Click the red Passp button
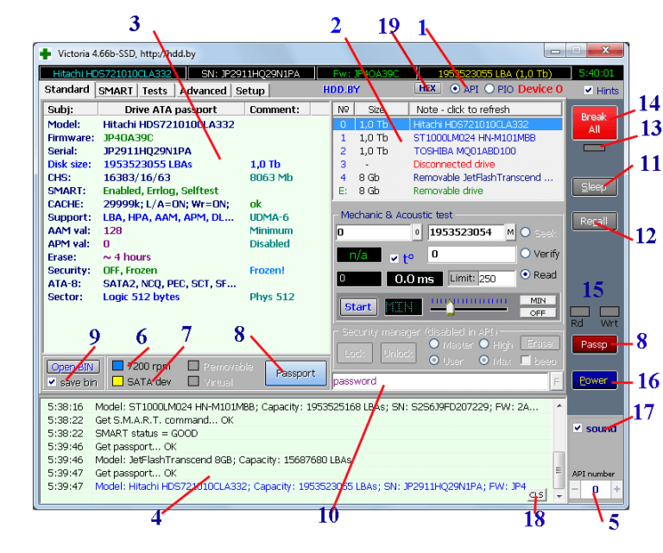This screenshot has height=553, width=663. [592, 344]
